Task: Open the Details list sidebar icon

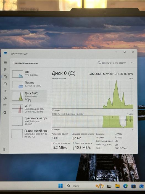Action: [x=5, y=105]
